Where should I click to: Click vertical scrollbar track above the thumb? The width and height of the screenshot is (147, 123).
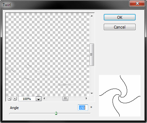92,31
